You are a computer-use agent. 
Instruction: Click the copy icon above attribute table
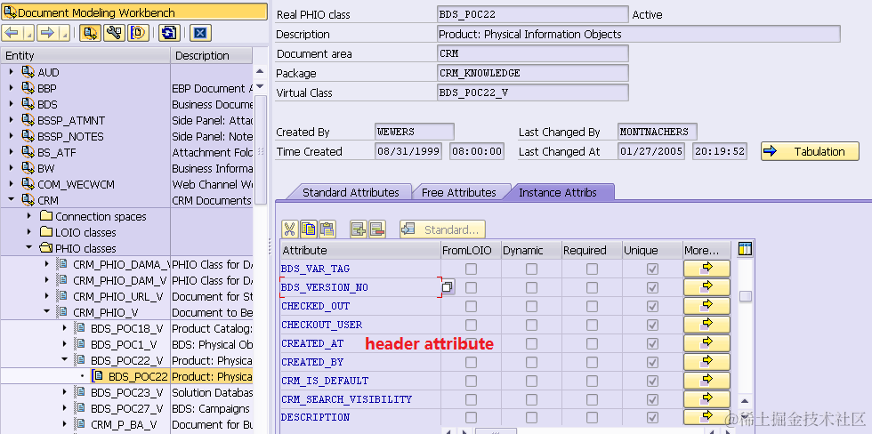coord(308,229)
